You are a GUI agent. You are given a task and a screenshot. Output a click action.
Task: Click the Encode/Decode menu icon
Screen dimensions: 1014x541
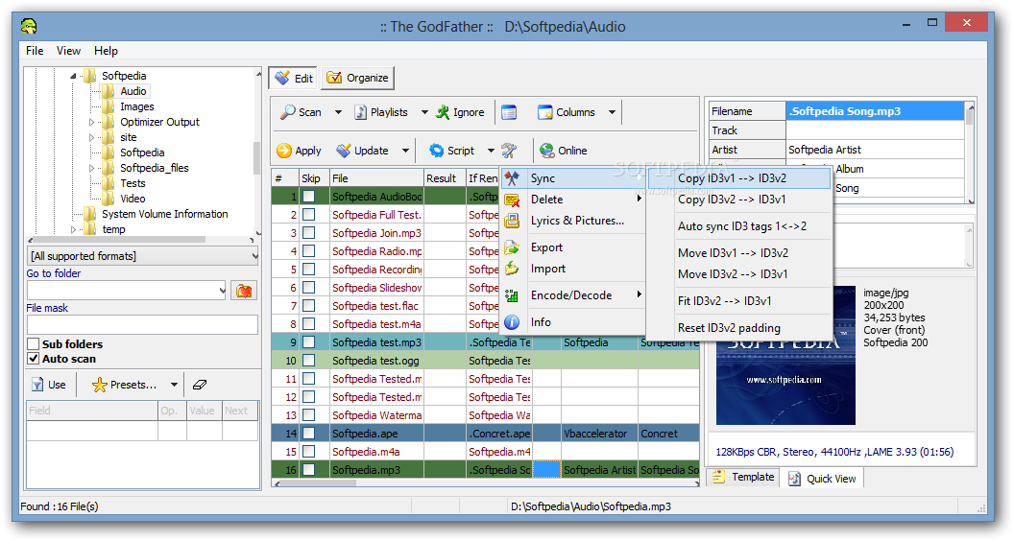[x=512, y=295]
